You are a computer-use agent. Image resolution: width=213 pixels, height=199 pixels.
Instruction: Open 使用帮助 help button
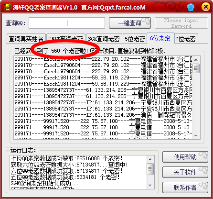(x=185, y=157)
